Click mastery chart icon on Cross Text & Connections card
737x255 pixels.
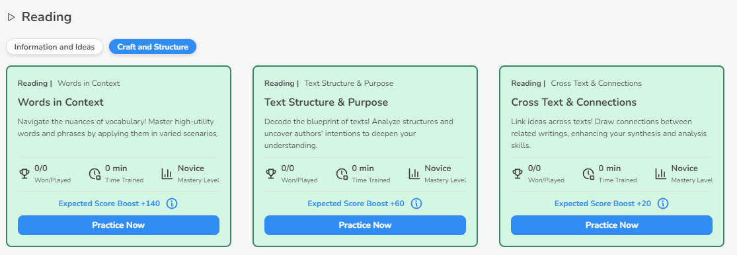[660, 174]
